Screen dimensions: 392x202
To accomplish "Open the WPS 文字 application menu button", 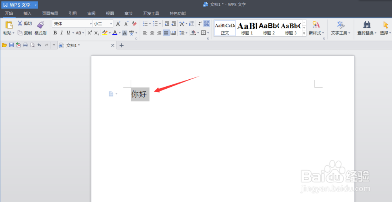I will point(20,5).
